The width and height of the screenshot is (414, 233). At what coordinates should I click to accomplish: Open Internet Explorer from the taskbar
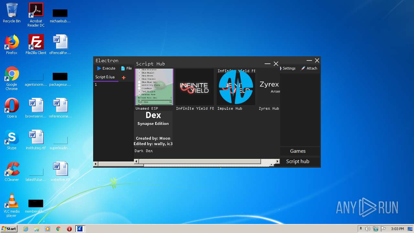pos(26,229)
